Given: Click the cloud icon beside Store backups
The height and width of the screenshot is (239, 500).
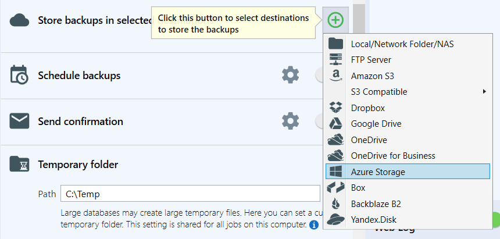Looking at the screenshot, I should [x=19, y=21].
